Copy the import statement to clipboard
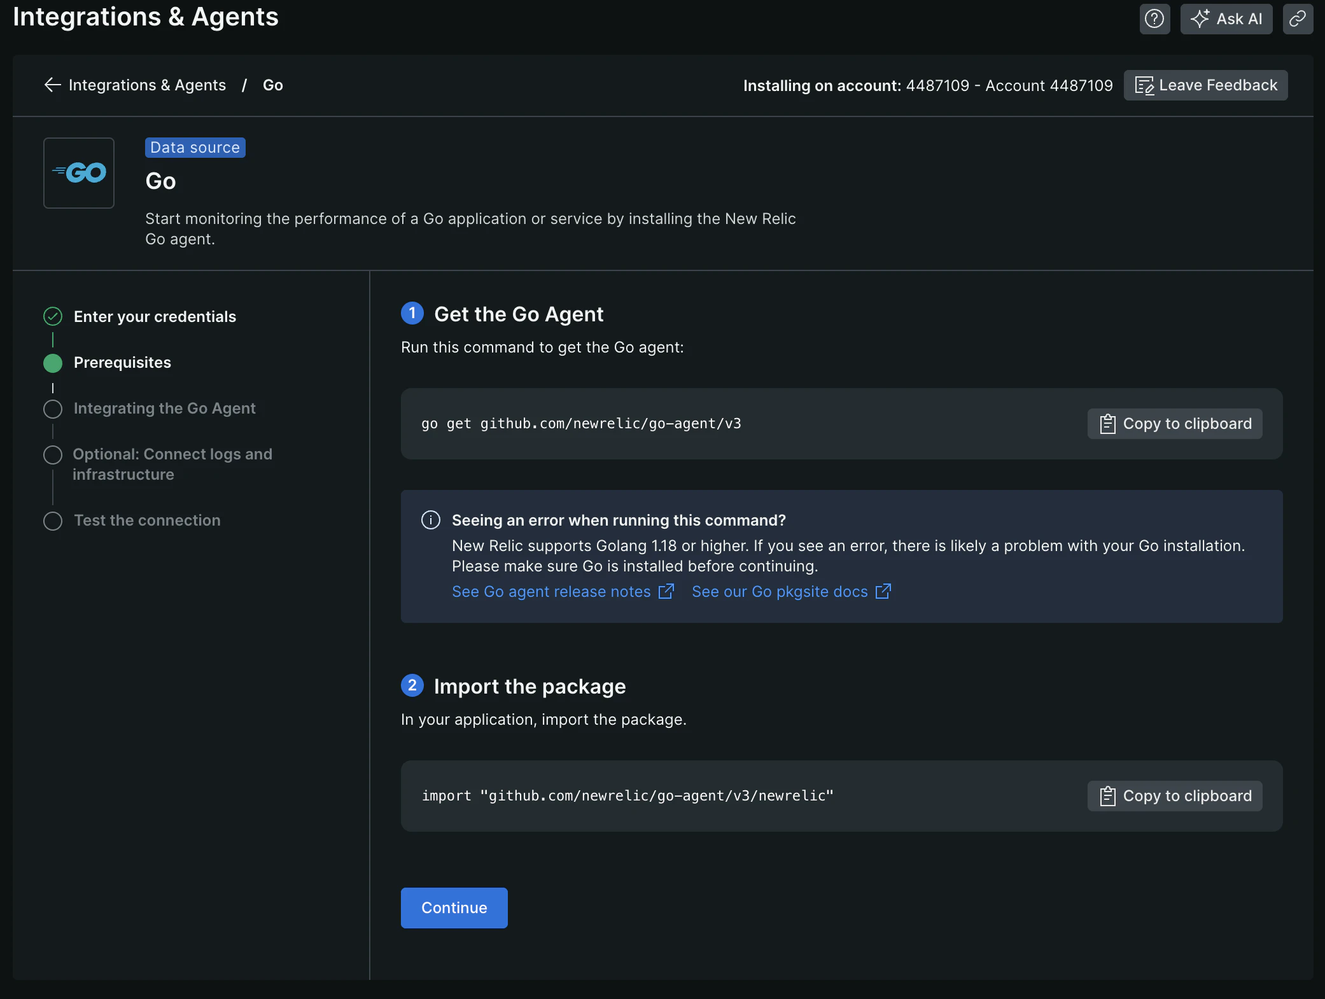 click(1175, 796)
